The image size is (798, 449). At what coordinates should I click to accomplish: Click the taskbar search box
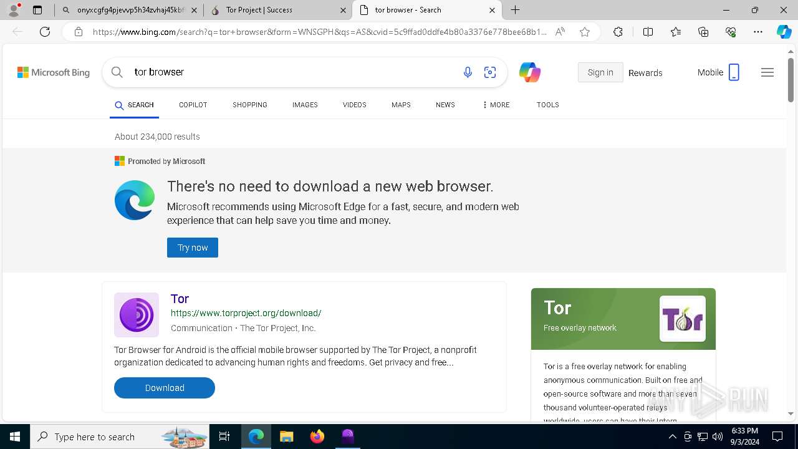coord(121,437)
